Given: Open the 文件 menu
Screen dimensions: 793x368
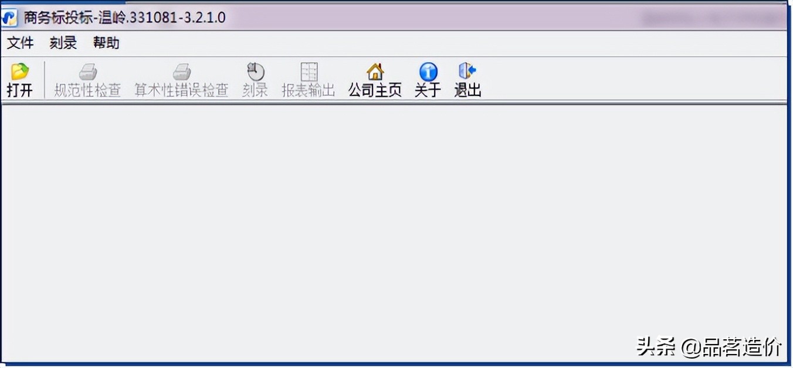Looking at the screenshot, I should pos(21,43).
